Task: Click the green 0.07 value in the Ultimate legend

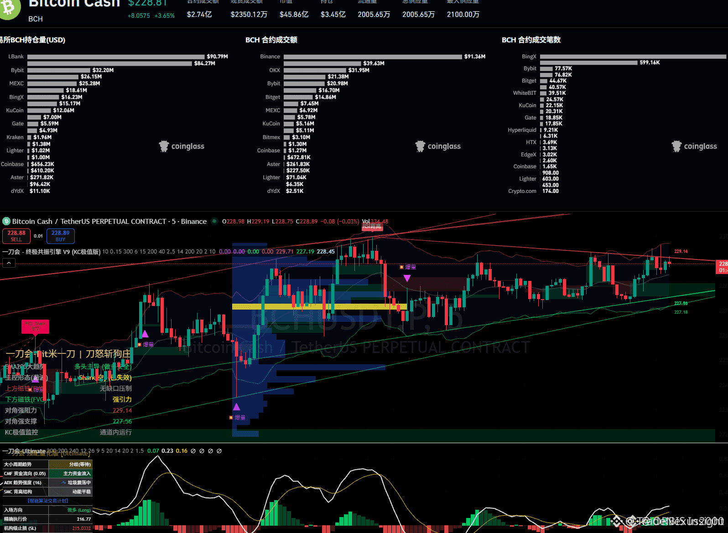Action: [153, 451]
